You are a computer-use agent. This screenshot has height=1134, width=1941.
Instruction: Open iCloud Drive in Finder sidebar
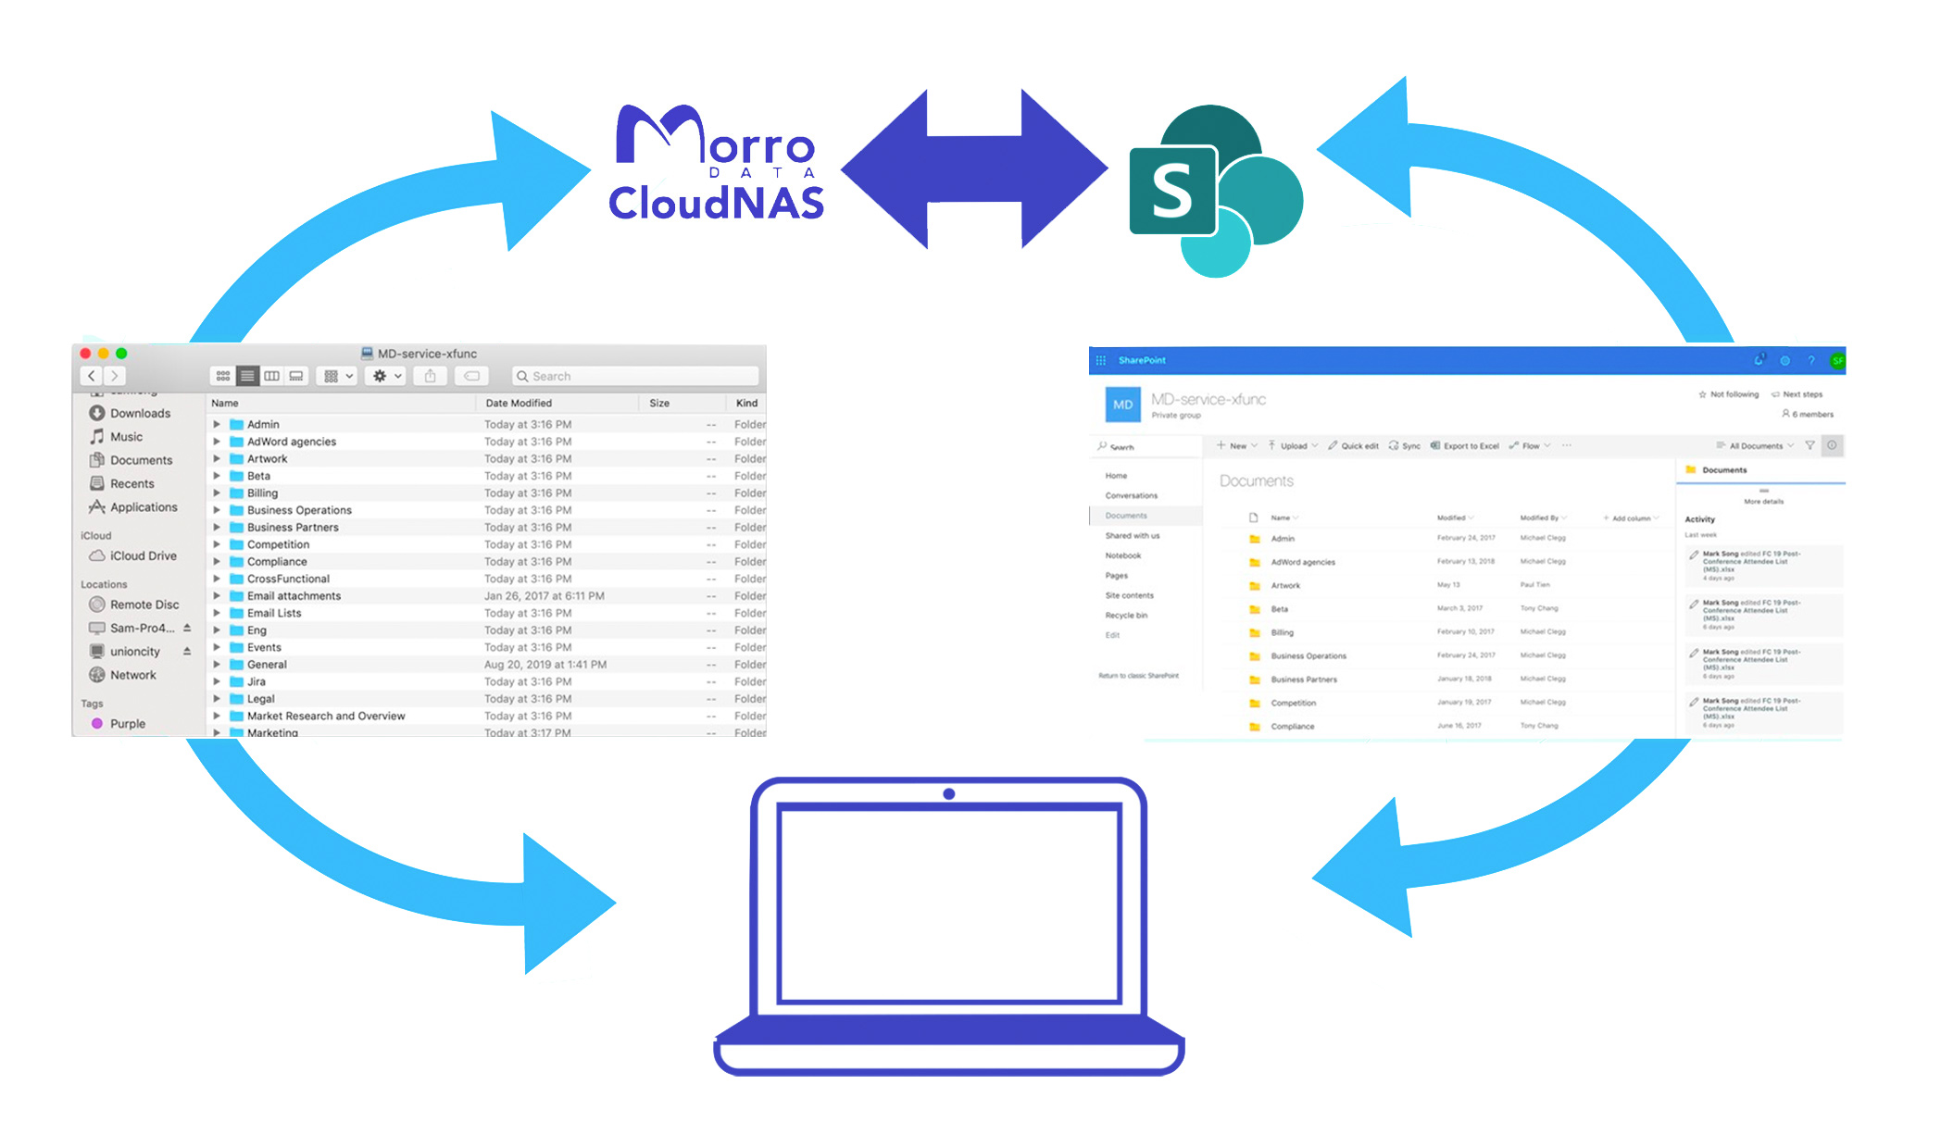(132, 555)
